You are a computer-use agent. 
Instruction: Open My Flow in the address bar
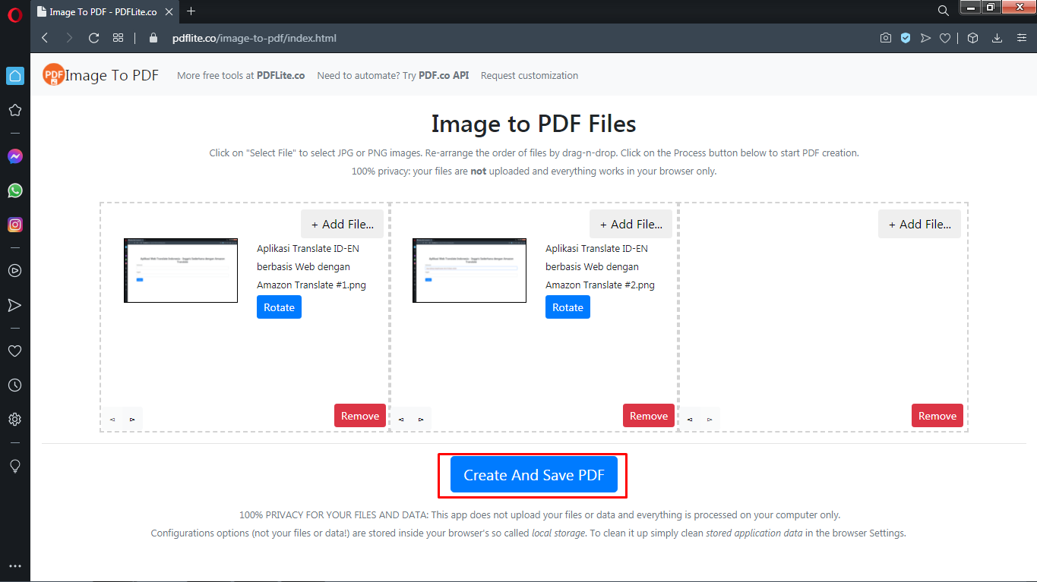pyautogui.click(x=925, y=37)
